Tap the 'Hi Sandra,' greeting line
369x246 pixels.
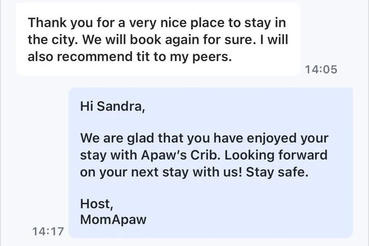pos(112,106)
